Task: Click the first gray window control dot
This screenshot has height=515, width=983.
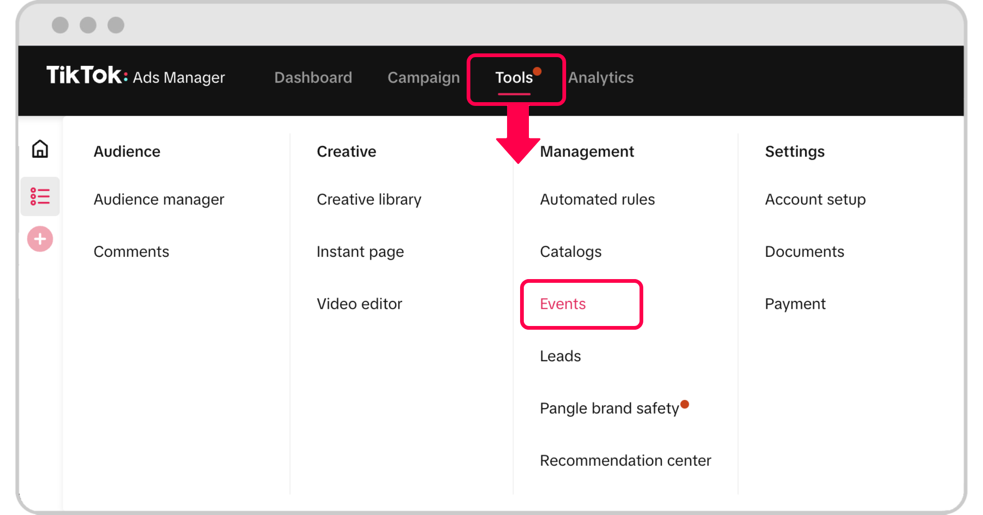Action: (x=60, y=25)
